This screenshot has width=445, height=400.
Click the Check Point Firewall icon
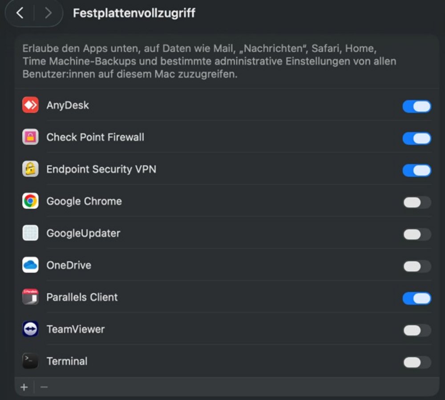point(30,137)
